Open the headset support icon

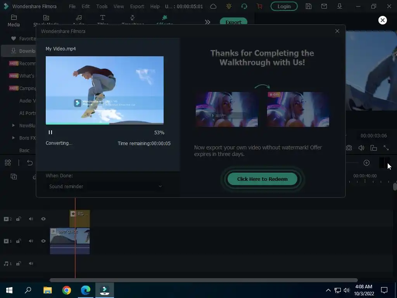click(244, 6)
